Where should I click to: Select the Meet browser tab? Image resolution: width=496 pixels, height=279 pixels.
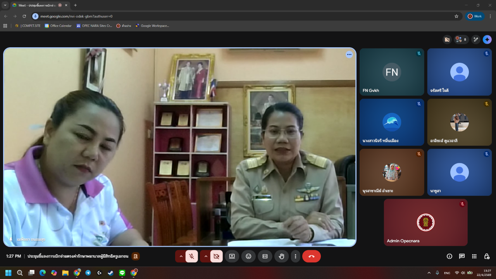(x=37, y=5)
